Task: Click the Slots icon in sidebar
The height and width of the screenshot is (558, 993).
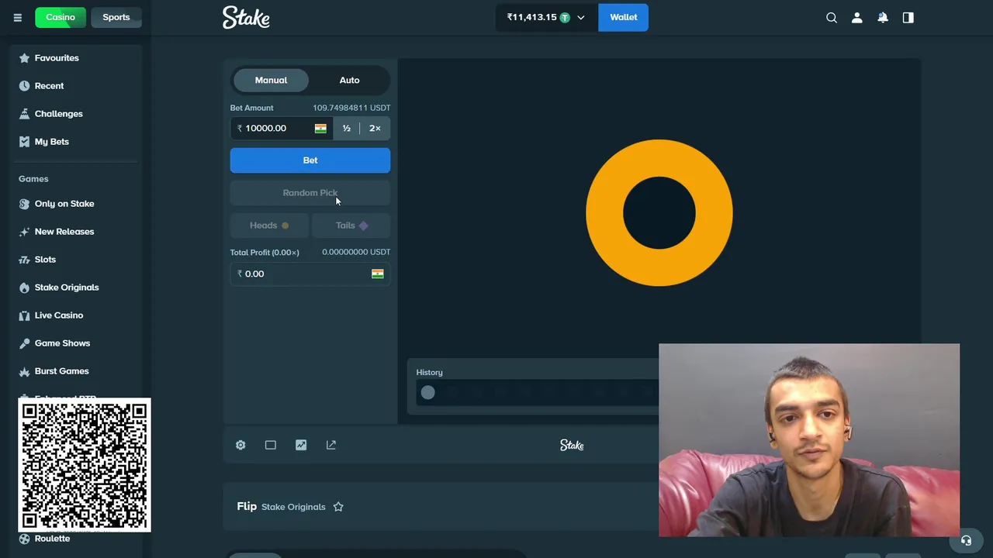Action: pos(24,260)
